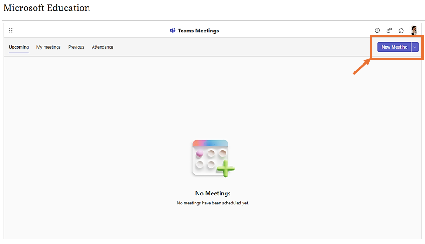The image size is (425, 244).
Task: Click the 'No meetings have been scheduled yet' text
Action: pyautogui.click(x=213, y=203)
